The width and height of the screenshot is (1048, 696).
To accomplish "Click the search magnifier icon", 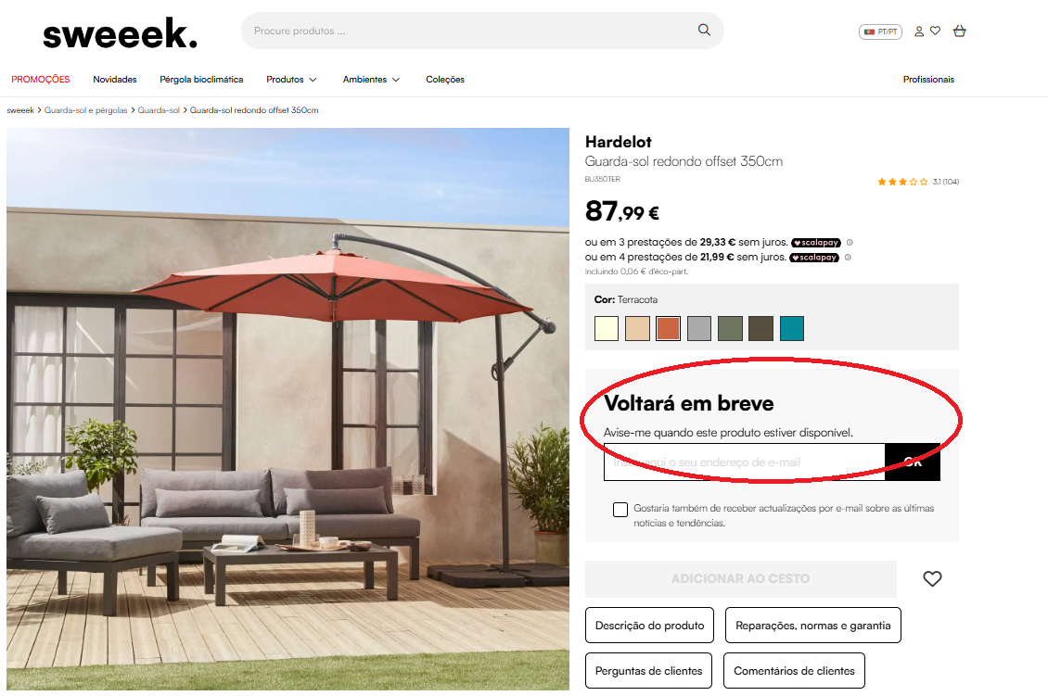I will [704, 30].
